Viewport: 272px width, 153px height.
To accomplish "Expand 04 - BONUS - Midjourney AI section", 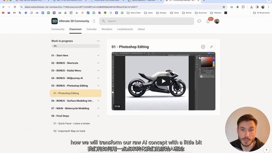I will tap(98, 78).
